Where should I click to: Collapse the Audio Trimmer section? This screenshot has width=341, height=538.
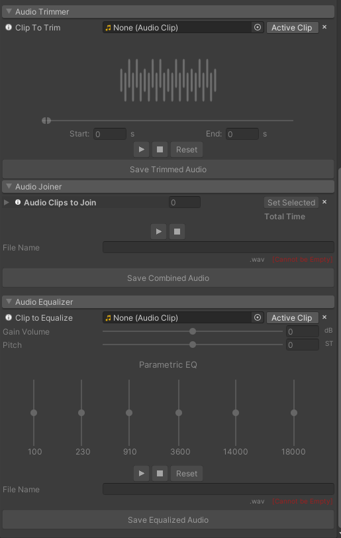click(9, 11)
